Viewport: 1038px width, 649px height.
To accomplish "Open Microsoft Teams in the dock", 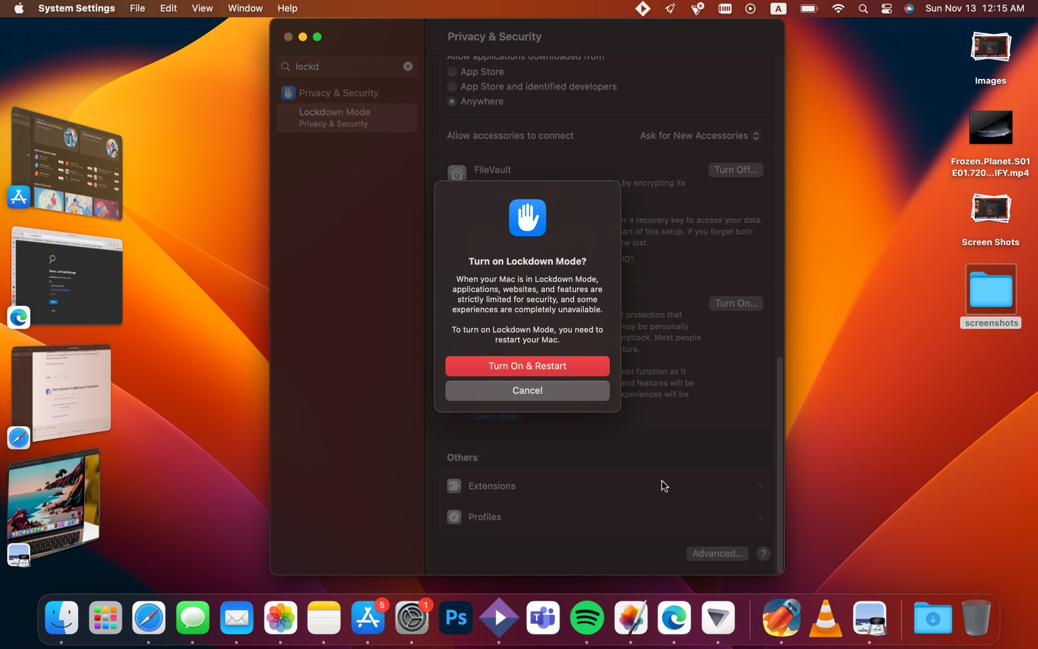I will [543, 618].
